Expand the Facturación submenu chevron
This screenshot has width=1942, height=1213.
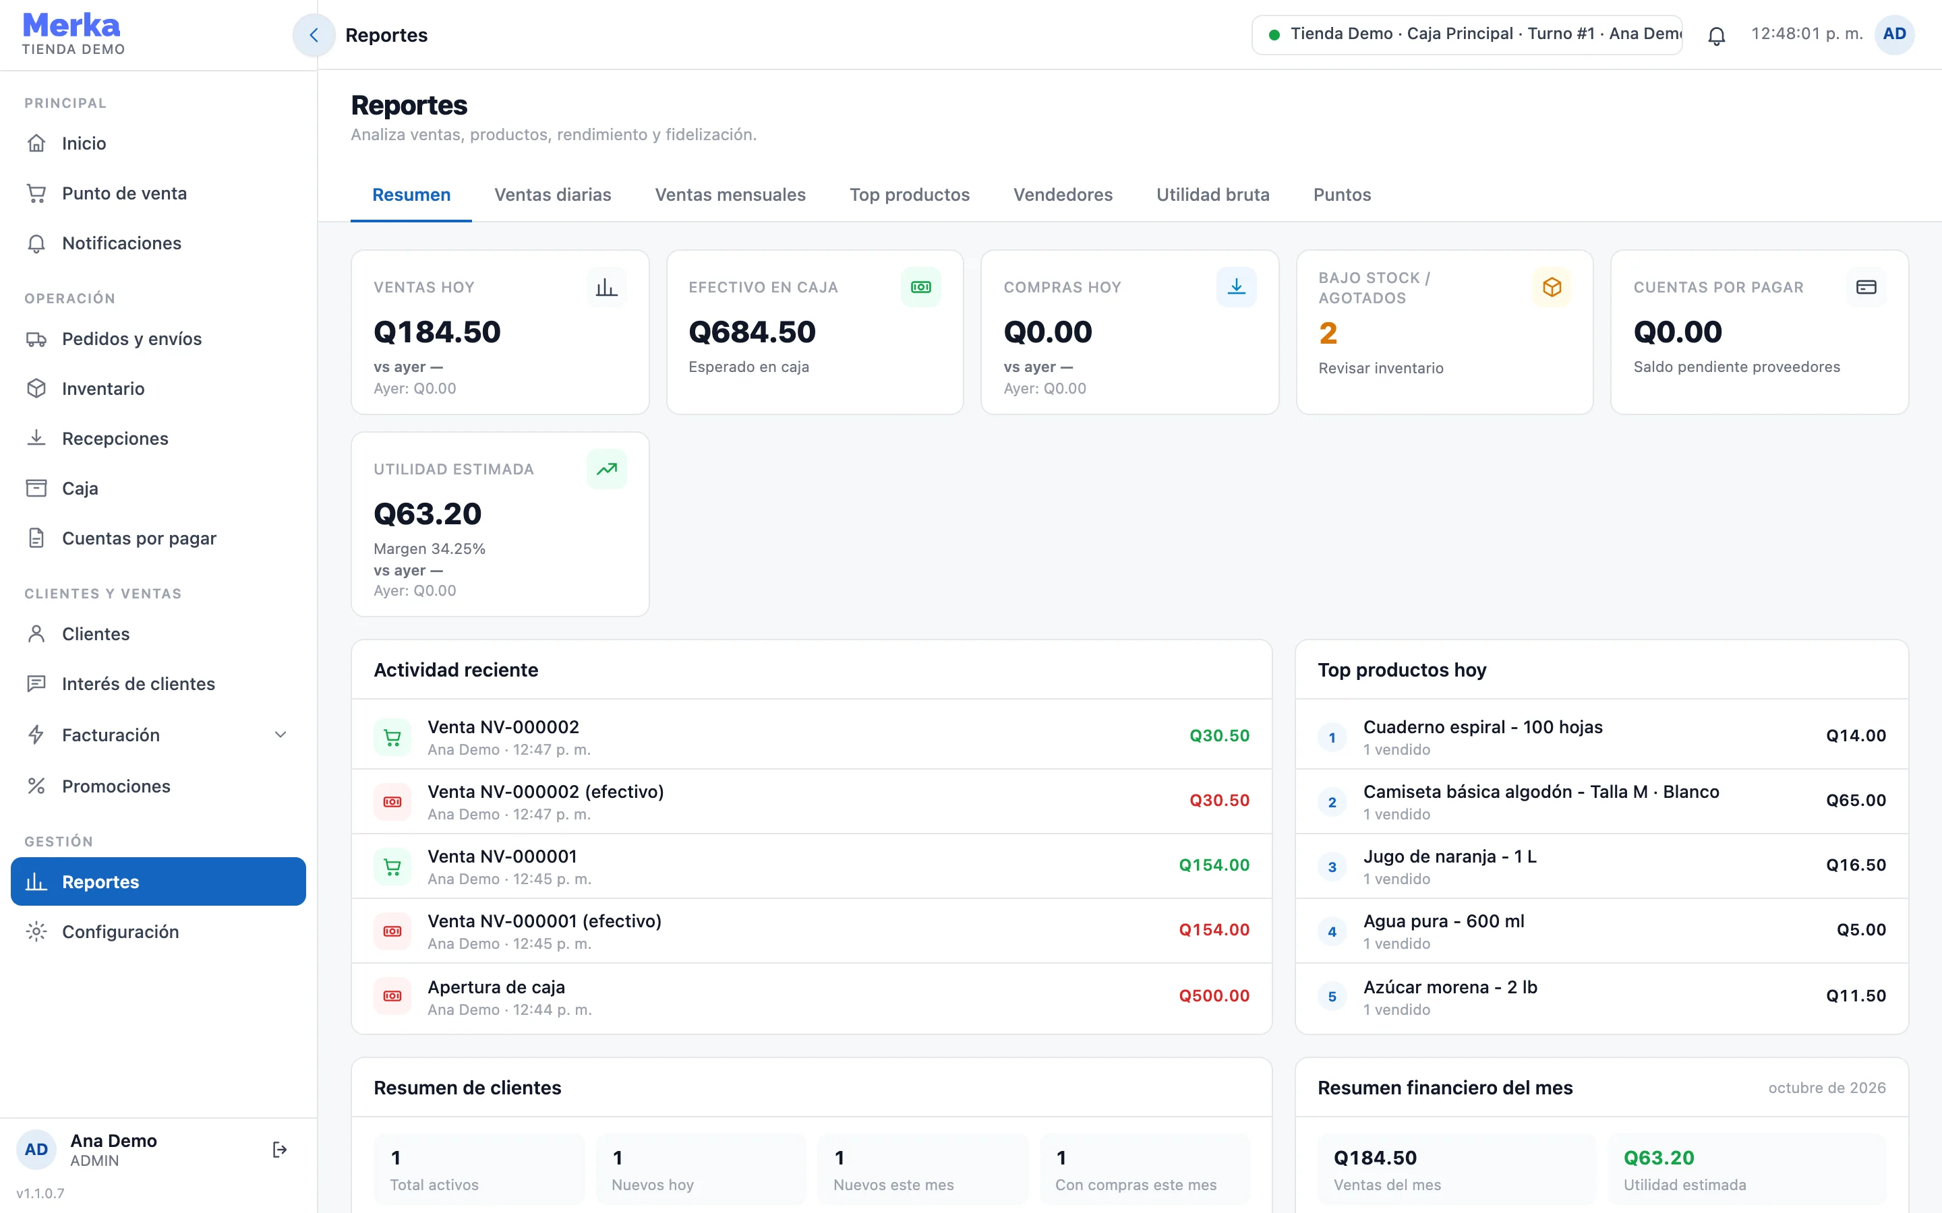280,735
